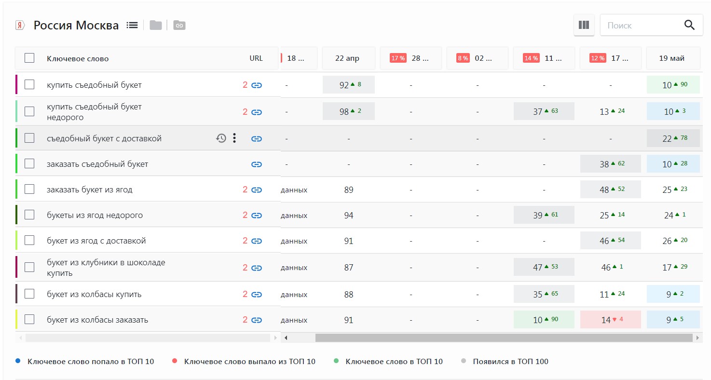
Task: Click position 38 for 'заказать съедобный букет'
Action: coord(610,164)
